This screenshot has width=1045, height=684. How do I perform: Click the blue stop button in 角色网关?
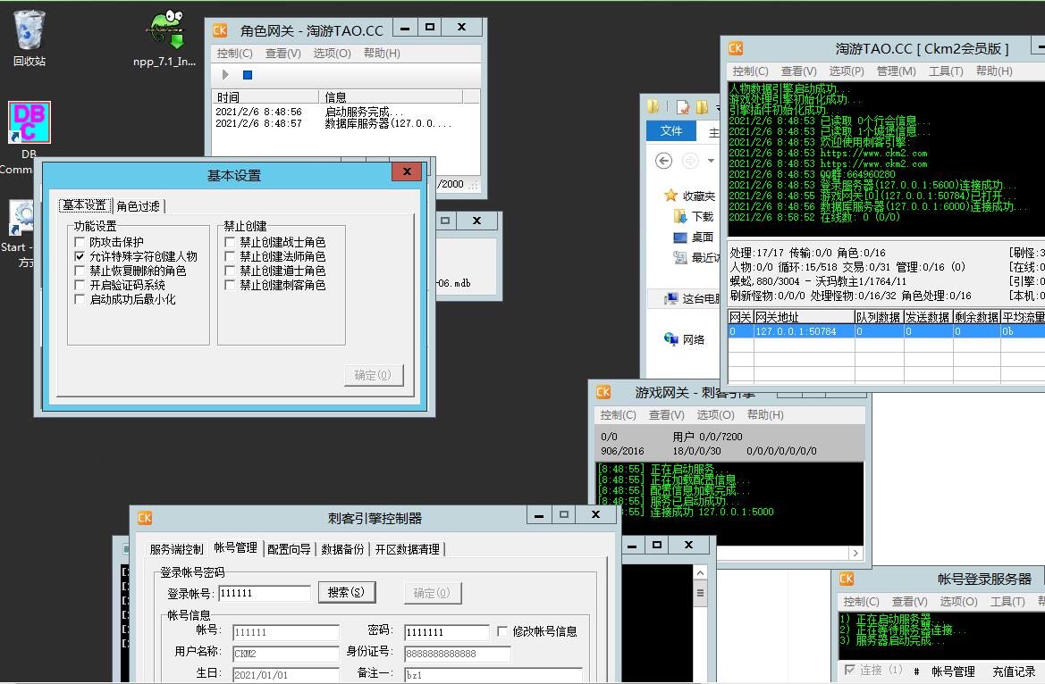[248, 75]
